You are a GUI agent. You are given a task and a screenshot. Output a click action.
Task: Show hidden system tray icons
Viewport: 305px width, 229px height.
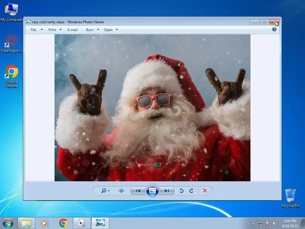[253, 223]
